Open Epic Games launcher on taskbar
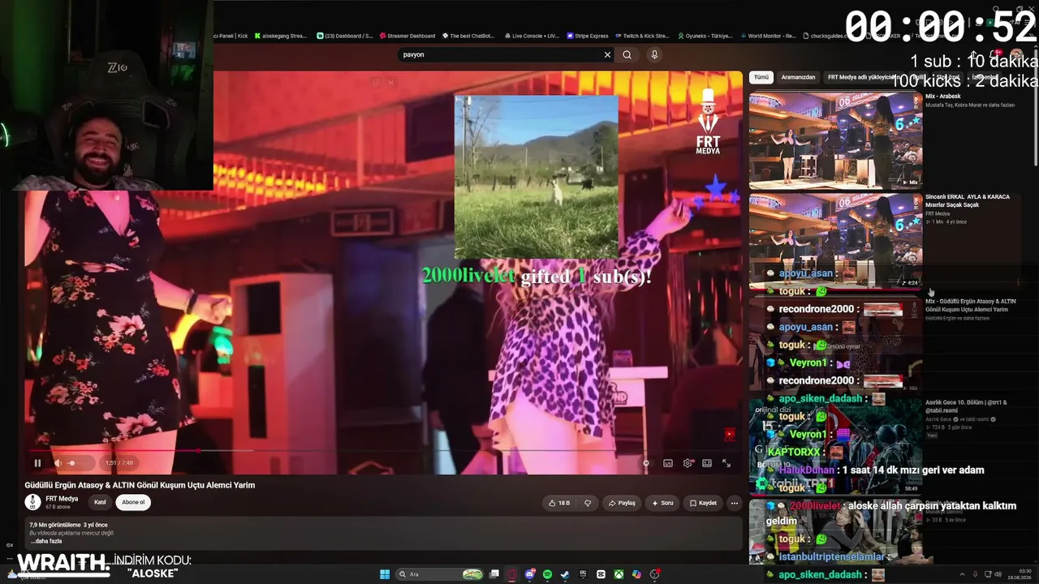 coord(583,574)
